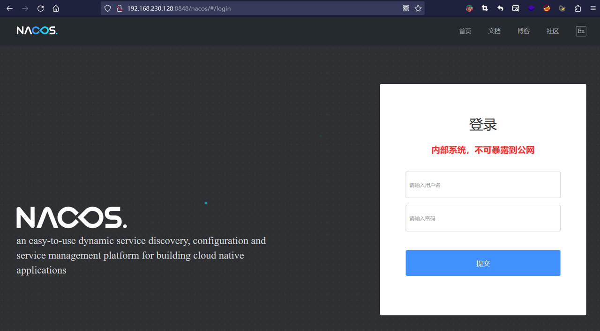This screenshot has width=600, height=331.
Task: Open the crop screenshot extension
Action: [x=485, y=8]
